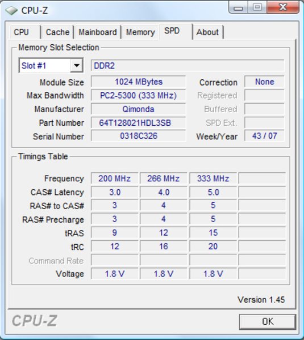Click the maximize window icon
The image size is (304, 340).
click(x=257, y=7)
